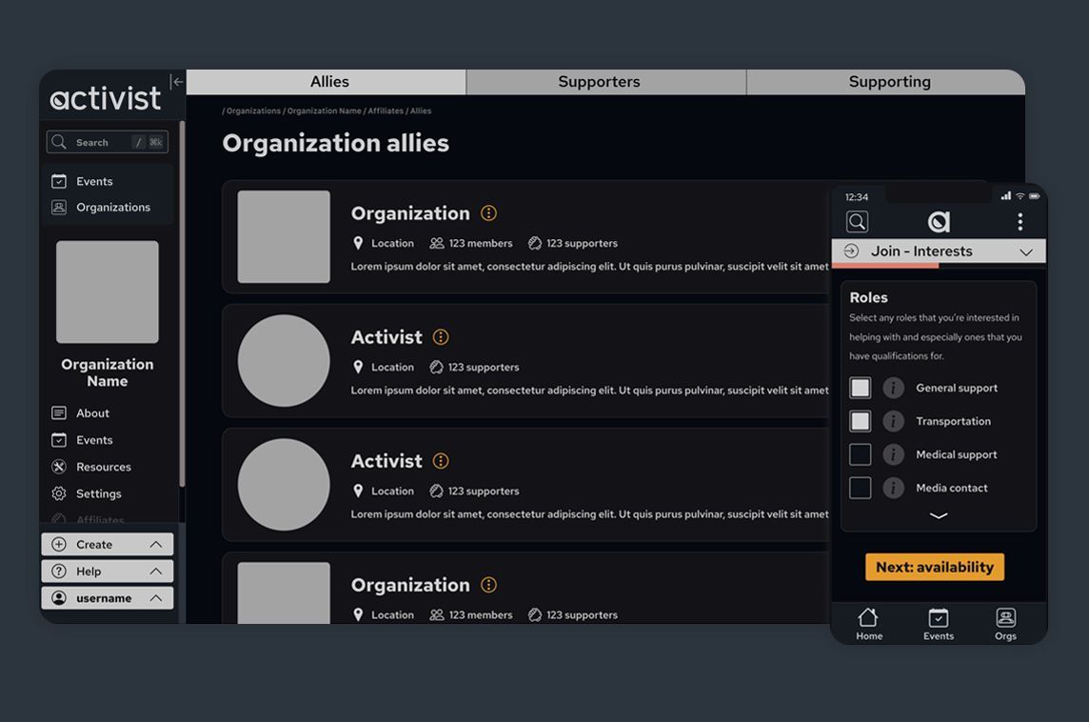
Task: Click the Next: availability button
Action: (x=935, y=567)
